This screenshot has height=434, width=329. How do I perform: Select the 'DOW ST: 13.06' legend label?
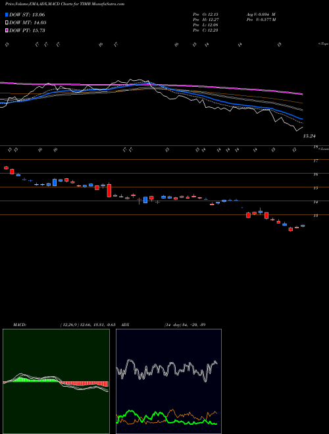click(x=27, y=14)
